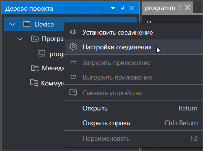Click the gear icon for Настройки соединения
This screenshot has width=203, height=151.
pos(73,47)
